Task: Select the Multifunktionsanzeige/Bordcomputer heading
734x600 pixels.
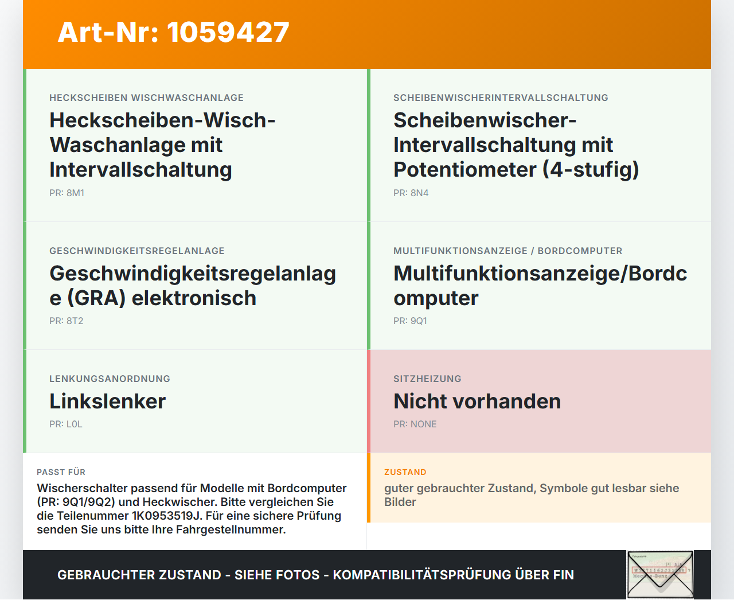Action: (540, 286)
